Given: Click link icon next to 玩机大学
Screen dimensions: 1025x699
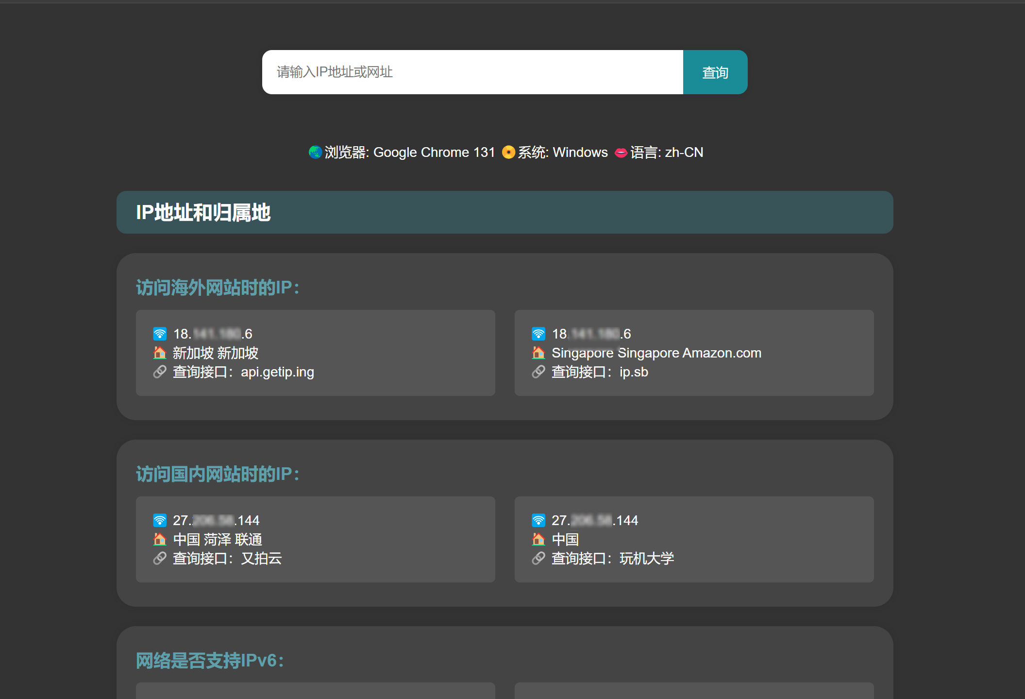Looking at the screenshot, I should pyautogui.click(x=538, y=559).
